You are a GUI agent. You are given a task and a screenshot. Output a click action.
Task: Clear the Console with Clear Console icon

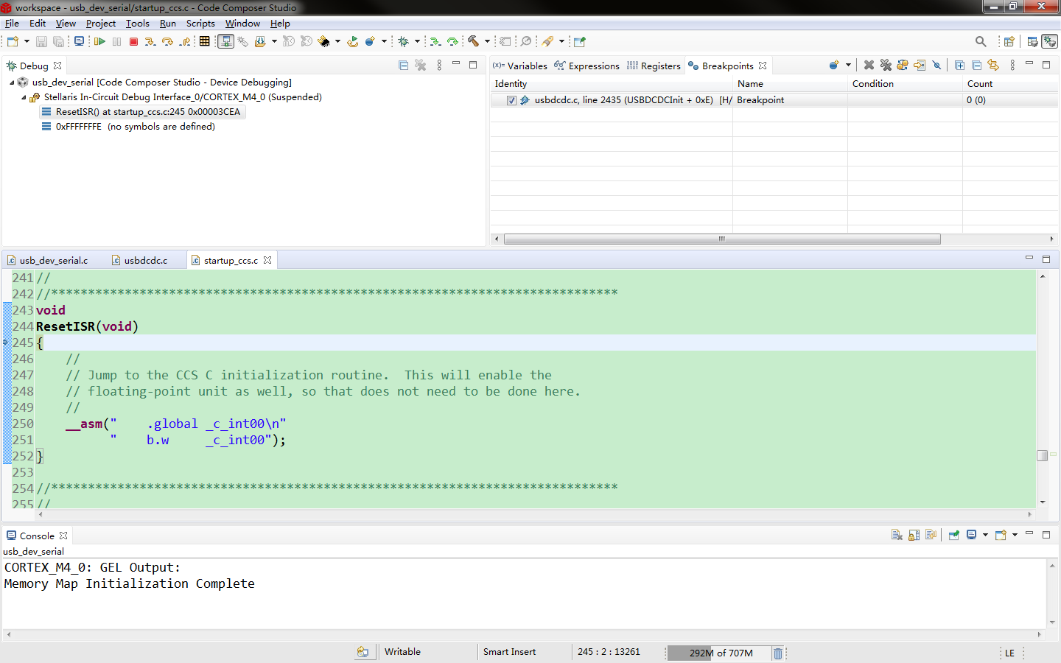[897, 536]
